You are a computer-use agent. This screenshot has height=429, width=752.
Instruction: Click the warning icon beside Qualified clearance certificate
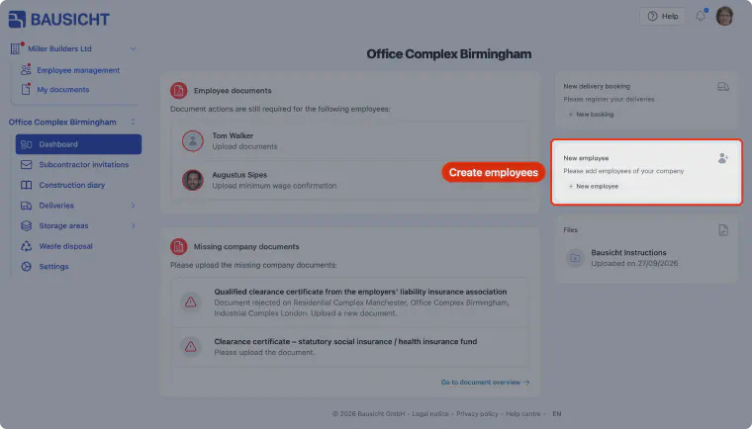[x=190, y=301]
